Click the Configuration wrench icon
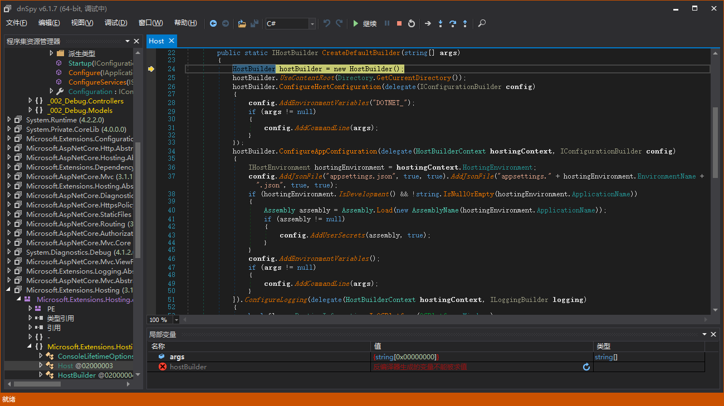 tap(60, 91)
